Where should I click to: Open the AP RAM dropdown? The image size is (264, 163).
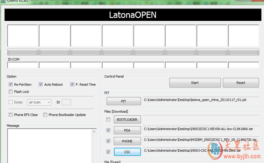(39, 102)
